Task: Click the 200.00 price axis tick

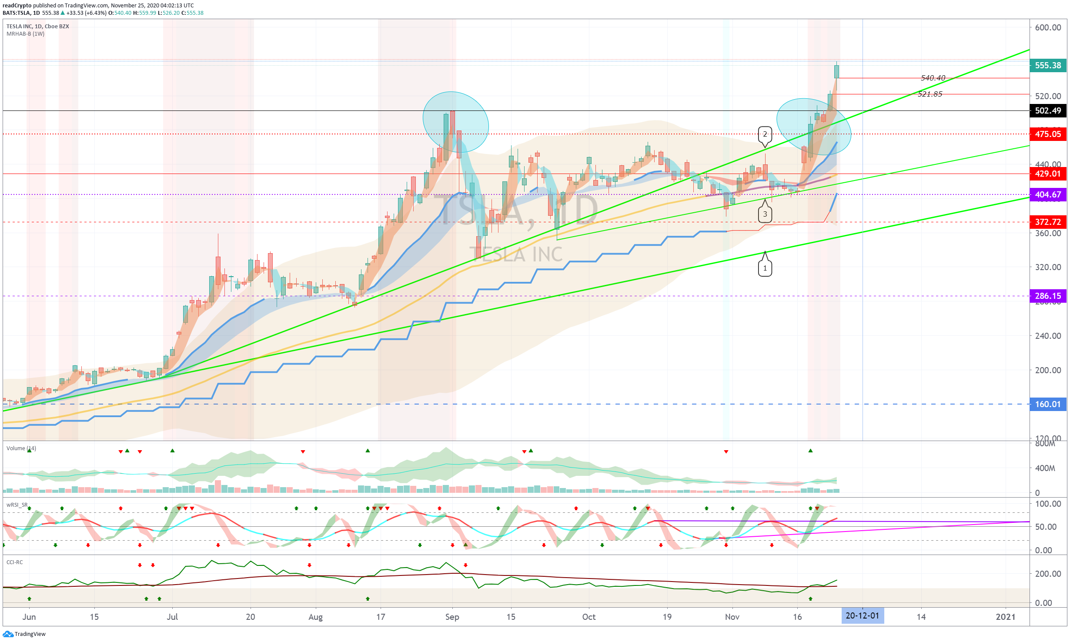Action: tap(1048, 370)
